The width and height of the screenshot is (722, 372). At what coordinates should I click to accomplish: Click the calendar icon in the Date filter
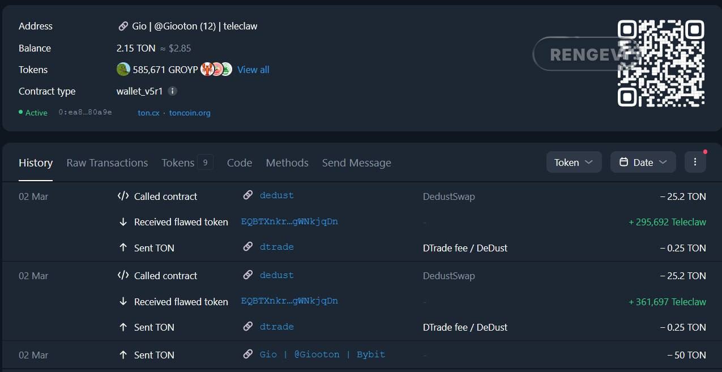click(623, 163)
